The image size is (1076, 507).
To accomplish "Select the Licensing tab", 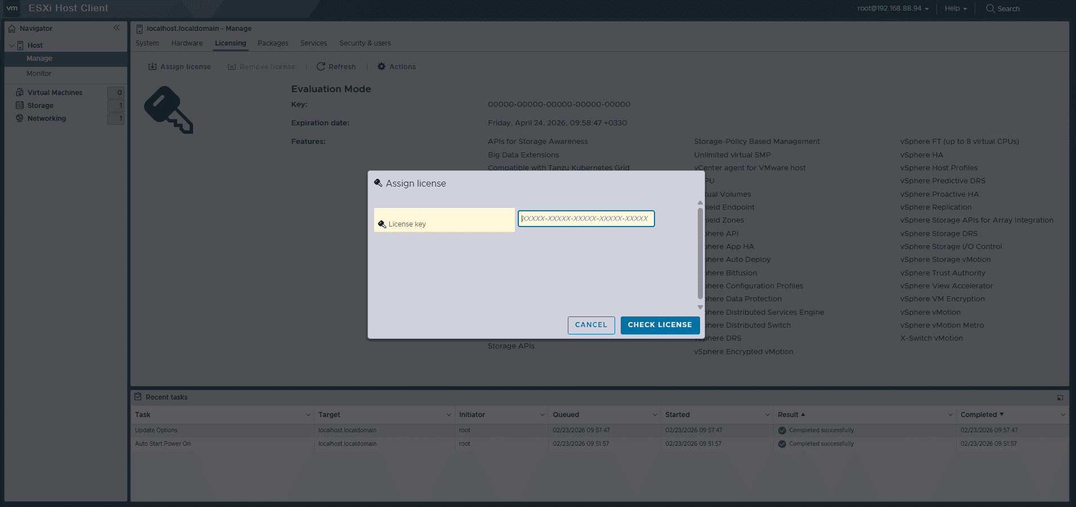I will [231, 43].
